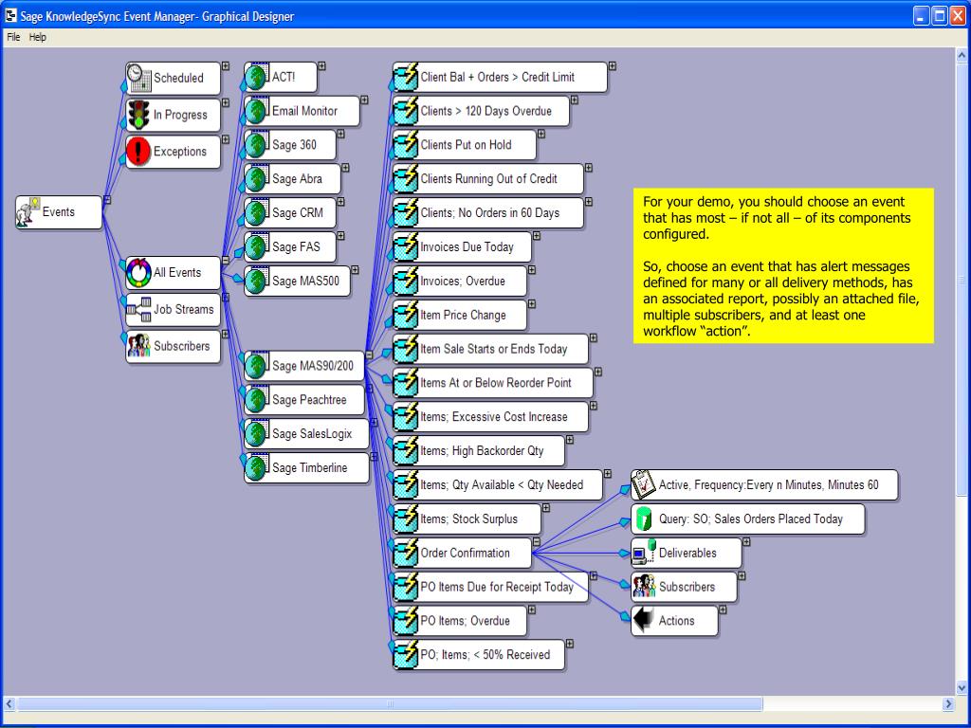Viewport: 971px width, 728px height.
Task: Expand the Sage Peachtree node
Action: (369, 389)
